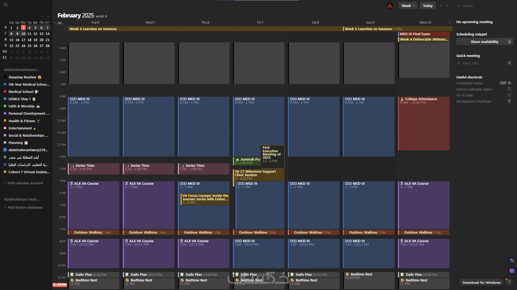517x290 pixels.
Task: Click the user profile avatar
Action: [x=390, y=6]
